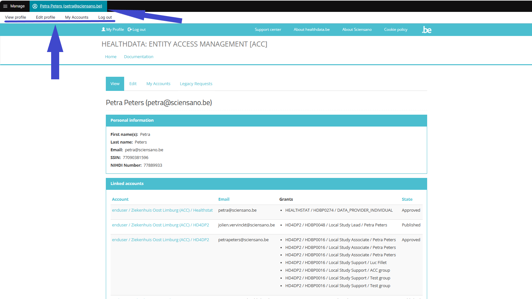Switch to the Edit tab
Viewport: 532px width, 299px height.
(x=133, y=84)
